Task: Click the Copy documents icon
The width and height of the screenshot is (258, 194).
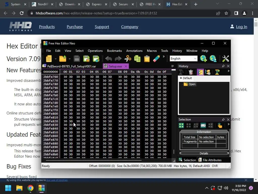Action: click(137, 59)
